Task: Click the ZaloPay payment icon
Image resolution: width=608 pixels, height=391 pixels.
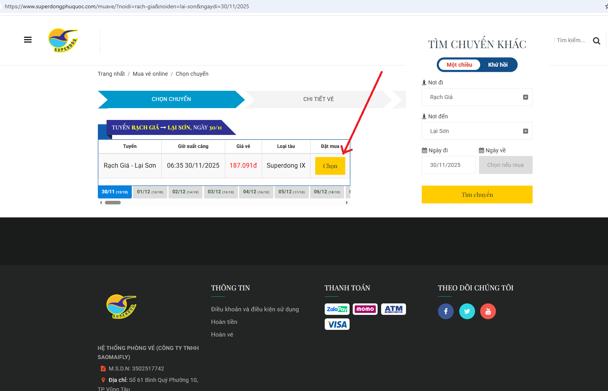Action: coord(337,309)
